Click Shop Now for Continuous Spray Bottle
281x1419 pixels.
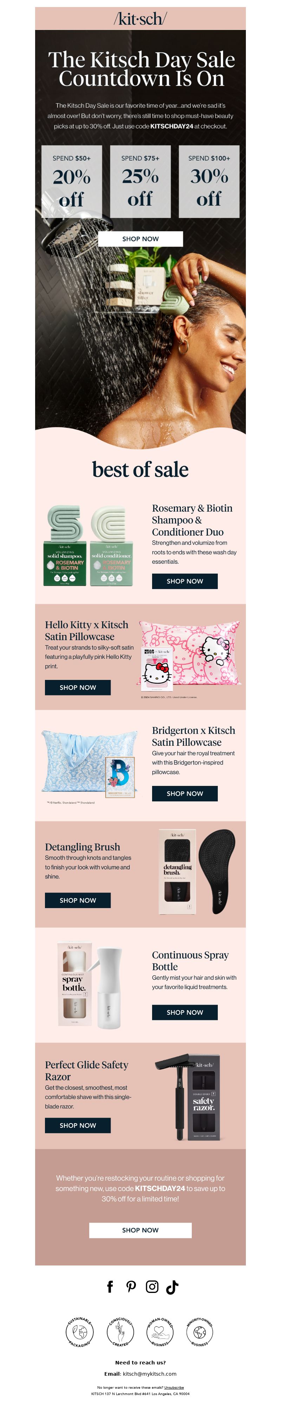[185, 1012]
